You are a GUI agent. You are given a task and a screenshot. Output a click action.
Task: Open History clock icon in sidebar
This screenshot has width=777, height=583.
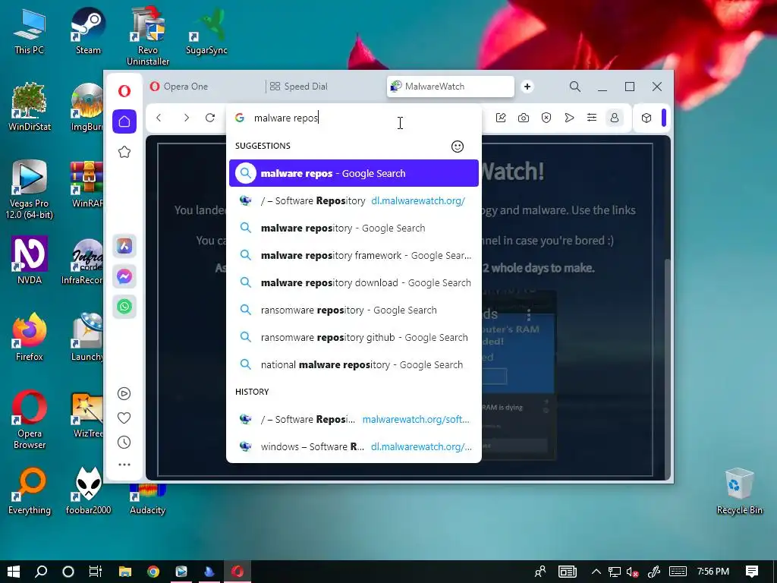click(x=124, y=443)
